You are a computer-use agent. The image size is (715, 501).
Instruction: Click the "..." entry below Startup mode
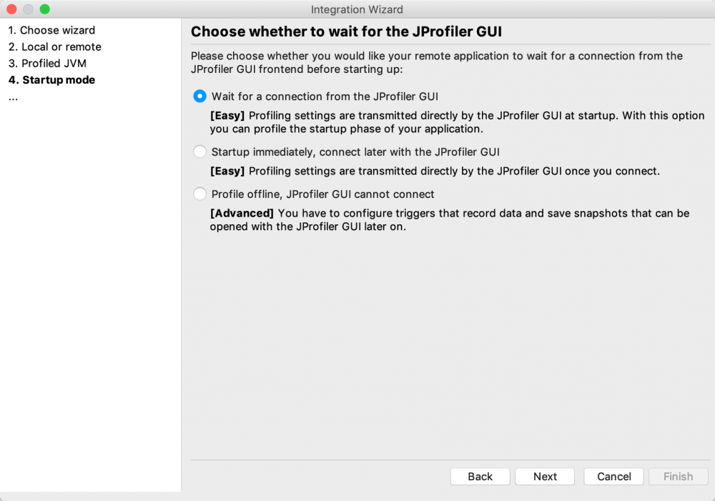pos(13,96)
